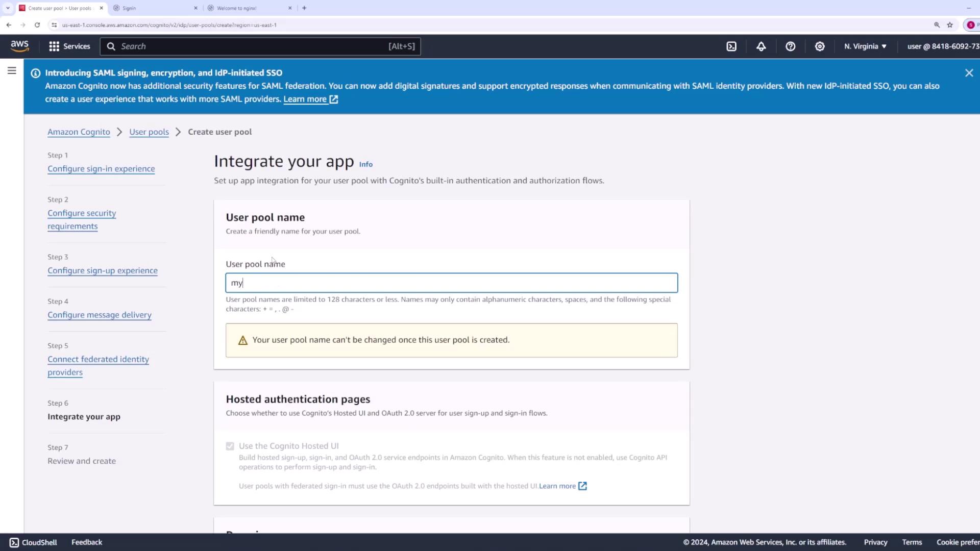Dismiss the SAML announcement banner

(969, 73)
